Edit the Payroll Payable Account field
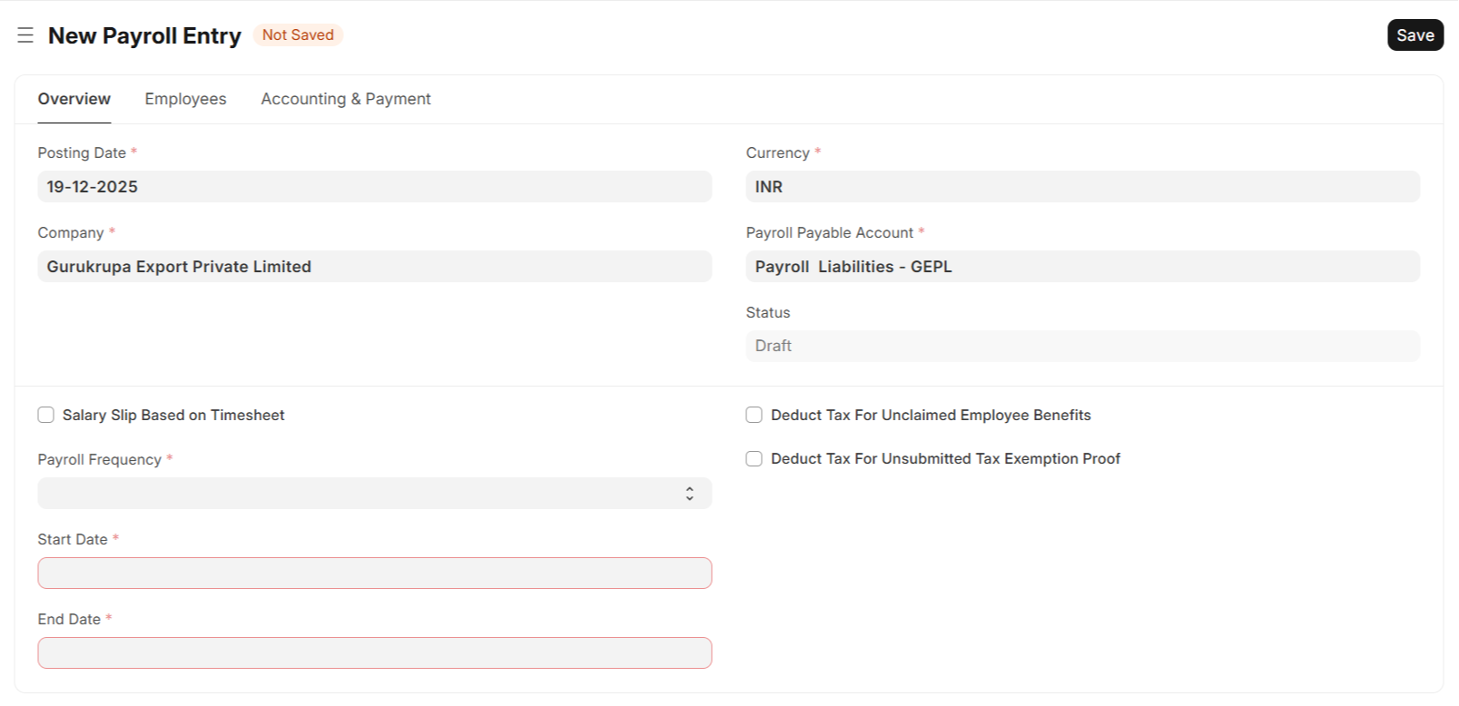The height and width of the screenshot is (706, 1459). point(1083,266)
